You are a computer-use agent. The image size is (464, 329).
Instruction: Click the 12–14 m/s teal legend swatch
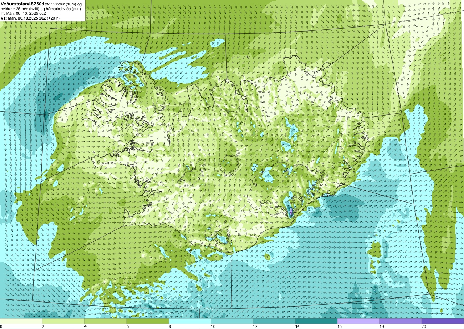(x=274, y=321)
